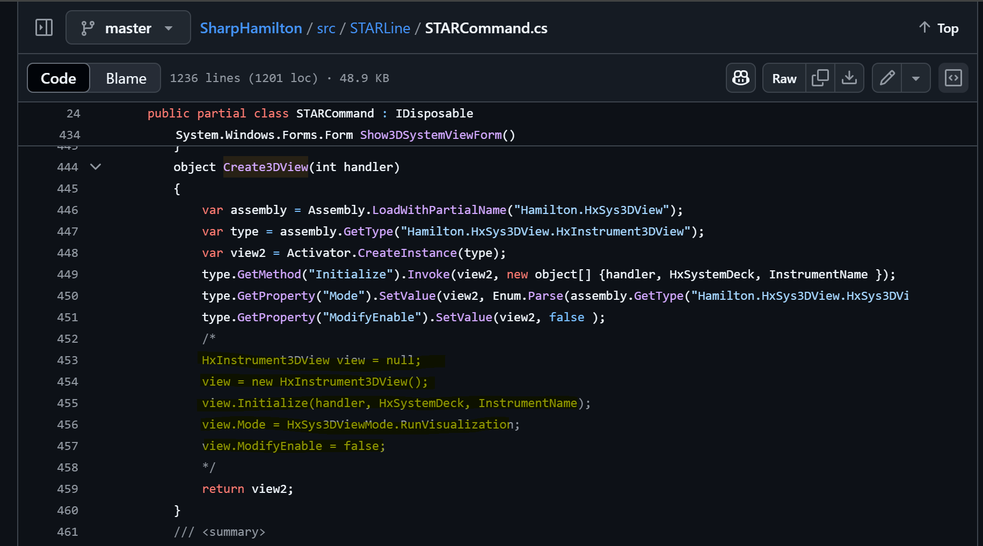Expand the file tree side panel

point(44,27)
